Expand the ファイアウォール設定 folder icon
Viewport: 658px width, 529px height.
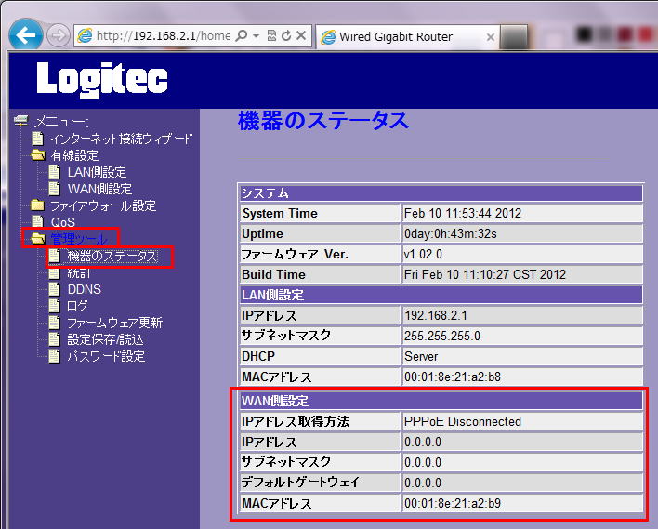coord(38,205)
